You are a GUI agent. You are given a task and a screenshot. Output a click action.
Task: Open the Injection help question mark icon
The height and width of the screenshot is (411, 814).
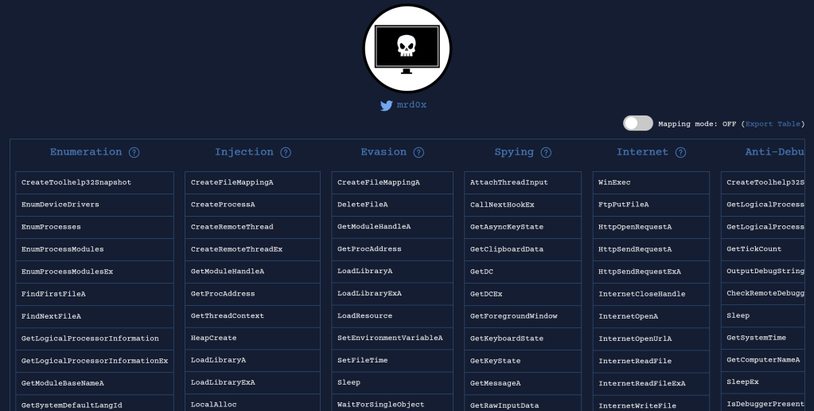(x=286, y=152)
